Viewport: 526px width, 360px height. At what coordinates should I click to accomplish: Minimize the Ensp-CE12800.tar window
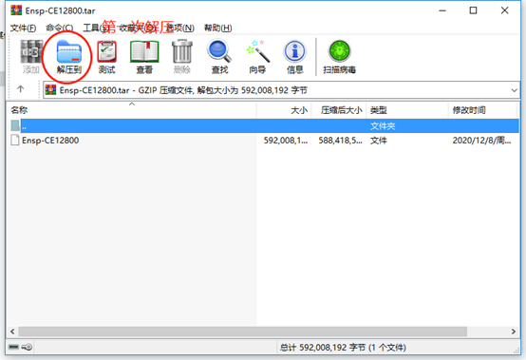442,10
